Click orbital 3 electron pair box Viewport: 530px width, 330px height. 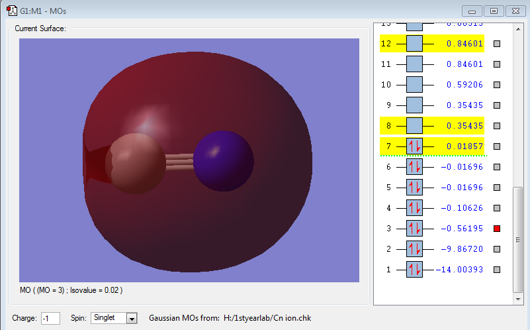click(414, 229)
